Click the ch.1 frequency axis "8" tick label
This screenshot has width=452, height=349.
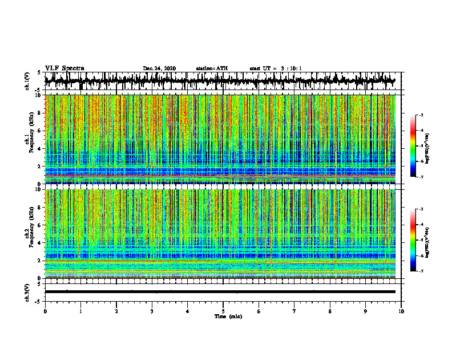coord(40,113)
